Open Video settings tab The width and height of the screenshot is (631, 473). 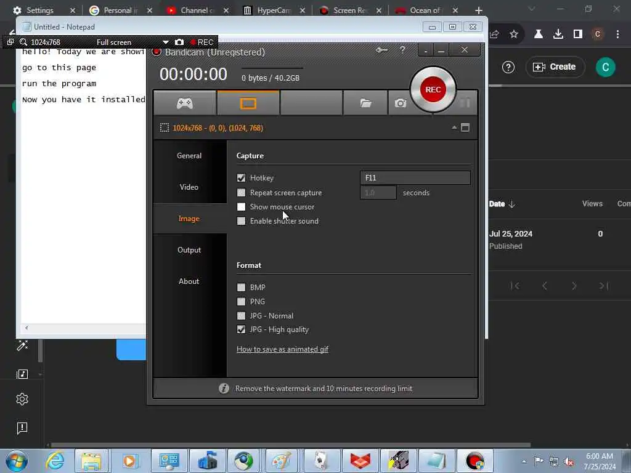[189, 187]
